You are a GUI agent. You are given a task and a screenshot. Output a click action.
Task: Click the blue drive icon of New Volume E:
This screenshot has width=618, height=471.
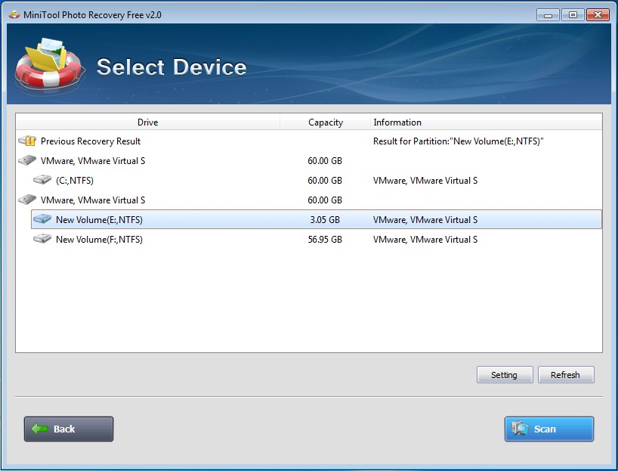coord(42,219)
